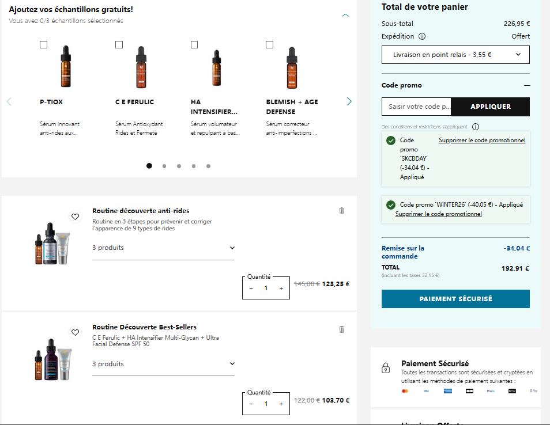Image resolution: width=550 pixels, height=425 pixels.
Task: Add anti-rides routine to wishlist heart
Action: pos(75,217)
